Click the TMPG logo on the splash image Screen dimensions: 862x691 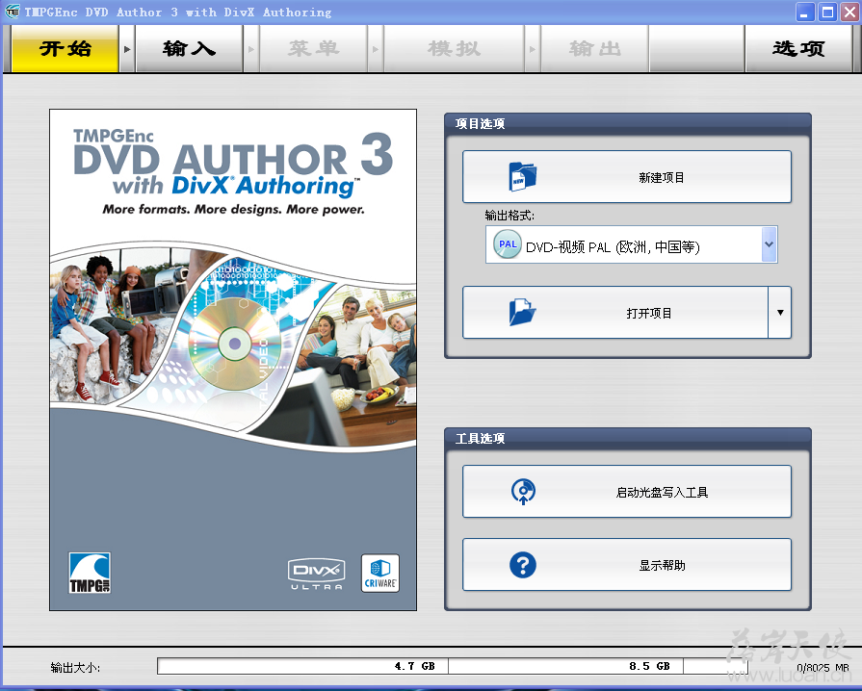click(x=90, y=573)
